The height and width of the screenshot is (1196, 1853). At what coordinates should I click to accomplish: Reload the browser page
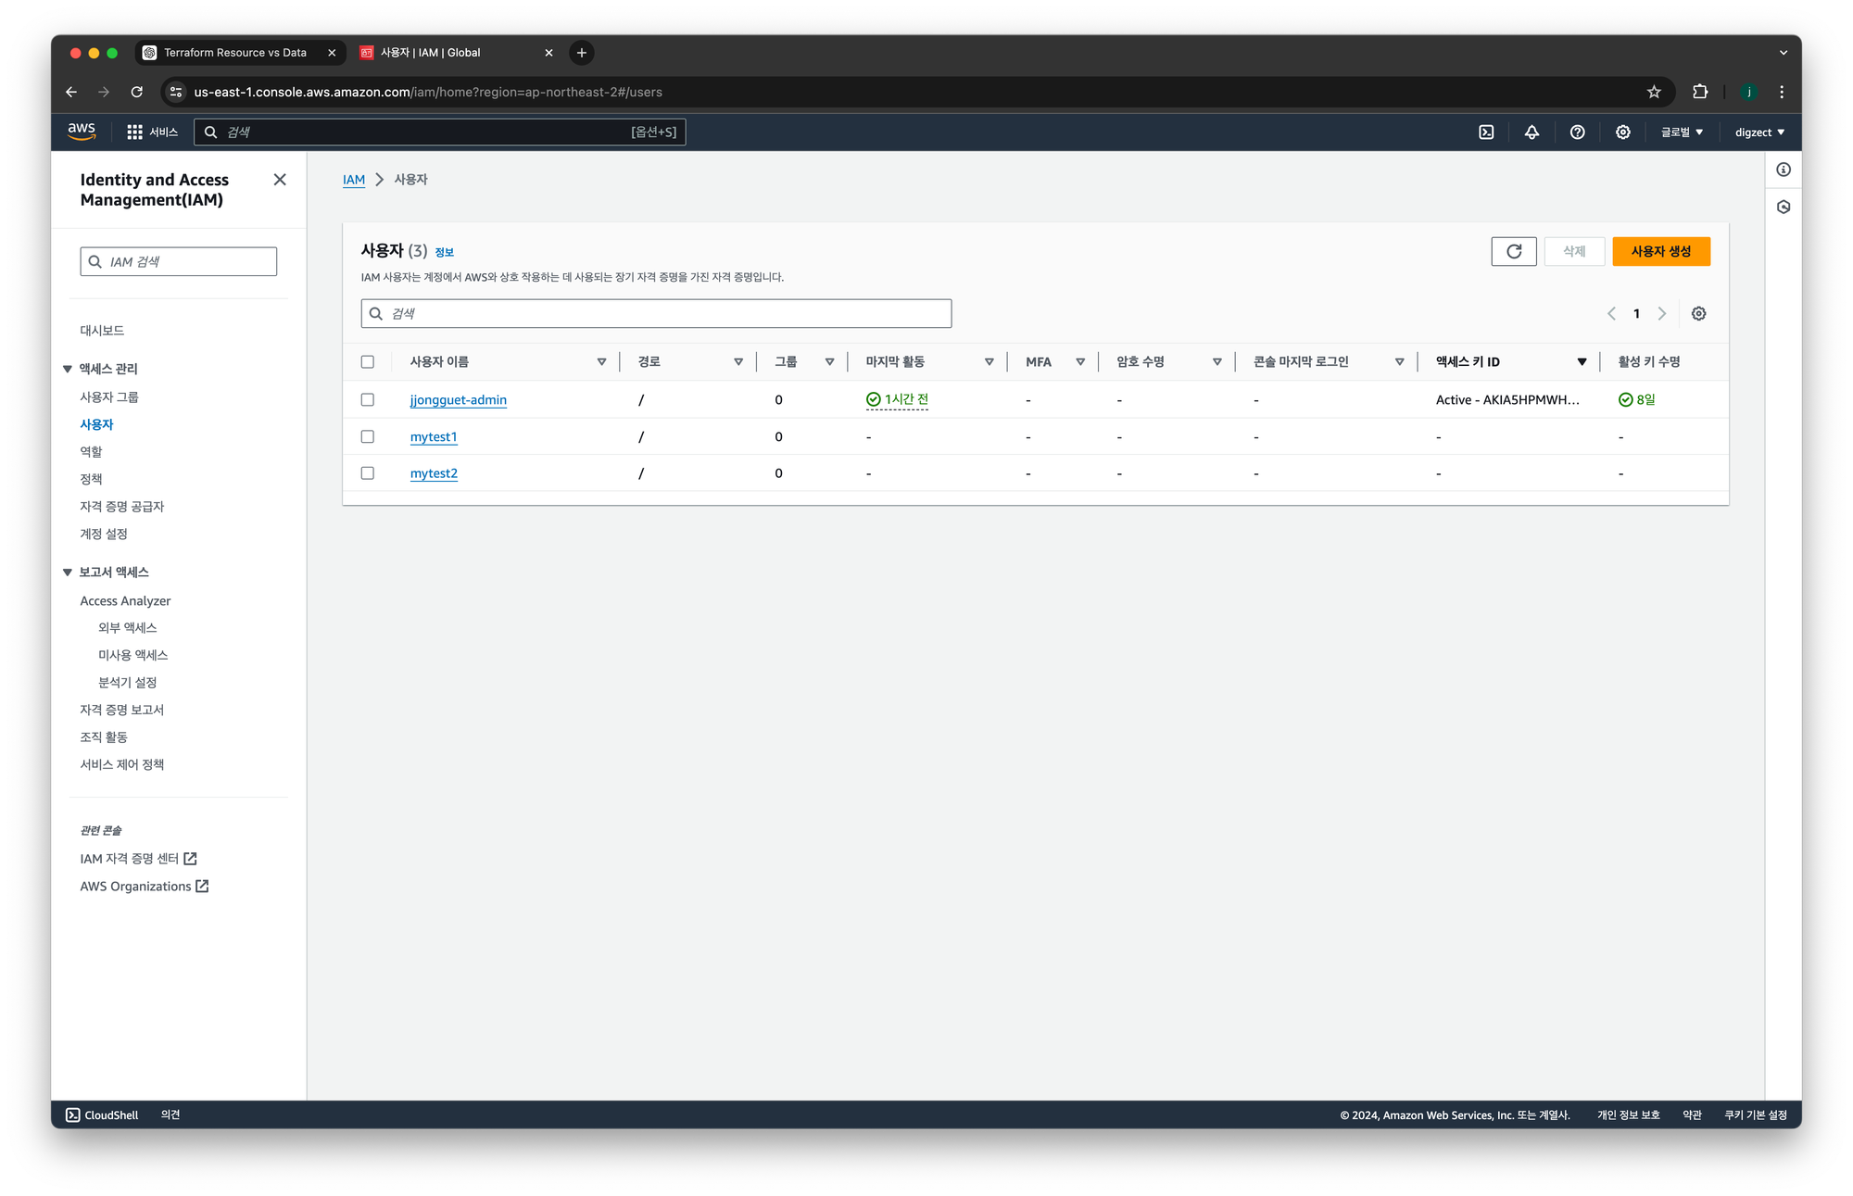(x=136, y=92)
